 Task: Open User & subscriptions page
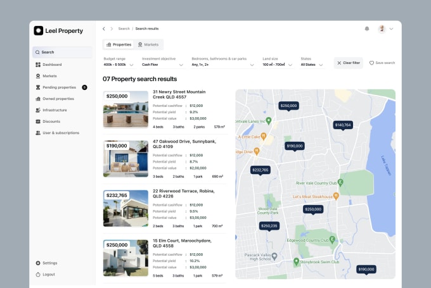pyautogui.click(x=61, y=133)
